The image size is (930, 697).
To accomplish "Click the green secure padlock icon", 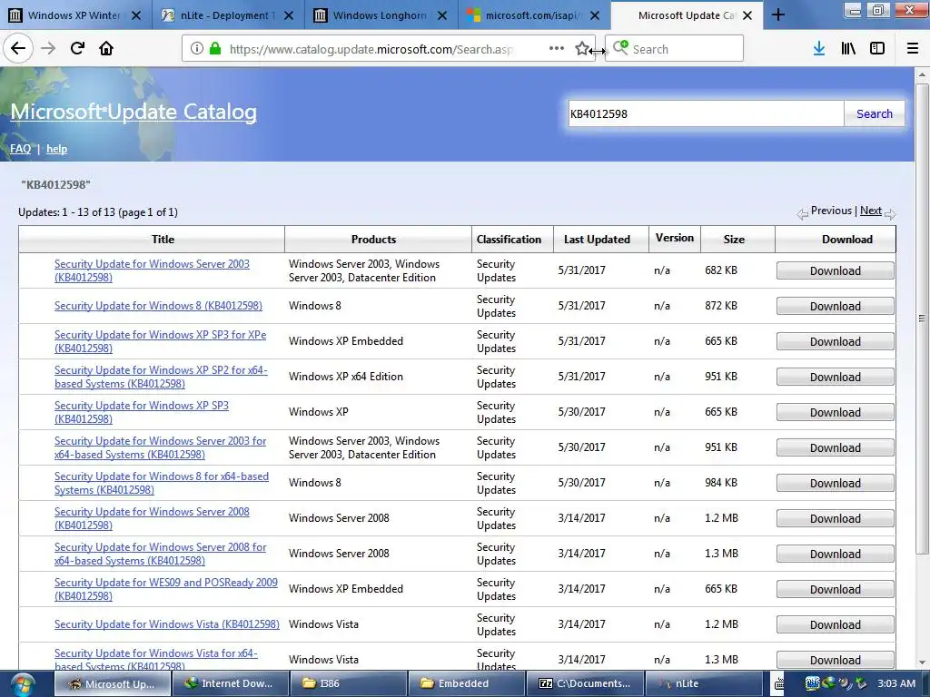I will (215, 49).
